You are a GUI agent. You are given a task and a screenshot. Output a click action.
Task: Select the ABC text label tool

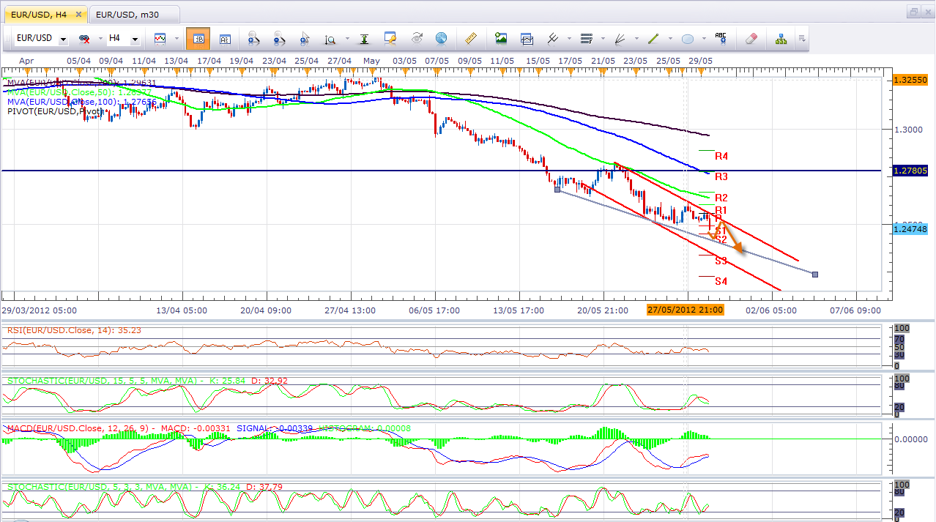[721, 38]
